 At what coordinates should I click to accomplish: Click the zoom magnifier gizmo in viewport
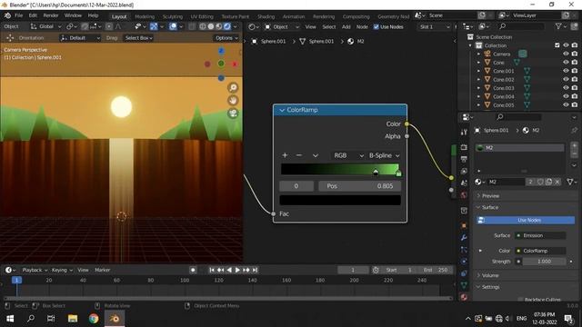[233, 87]
